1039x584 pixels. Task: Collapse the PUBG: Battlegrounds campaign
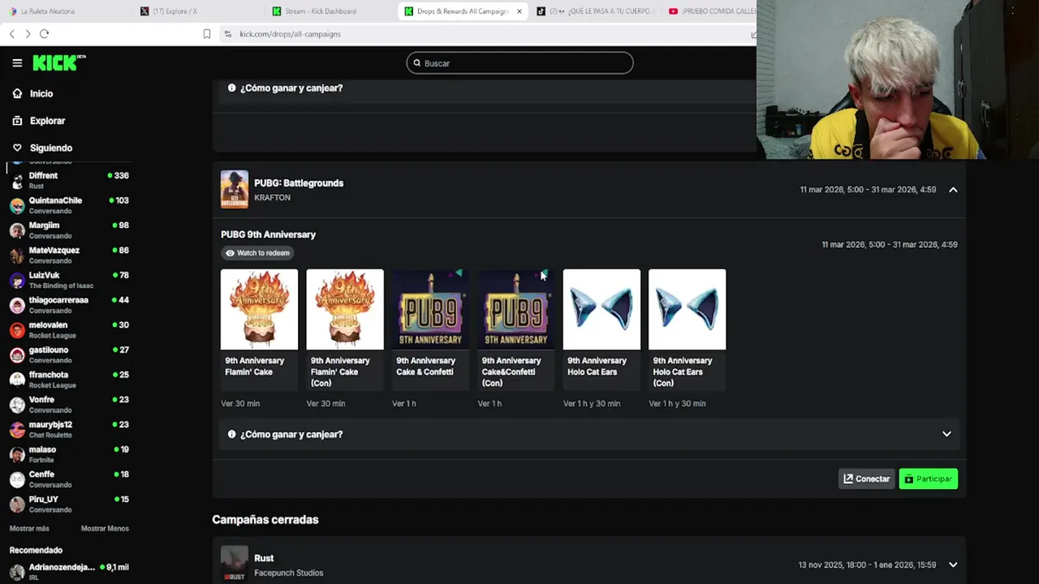pos(953,190)
